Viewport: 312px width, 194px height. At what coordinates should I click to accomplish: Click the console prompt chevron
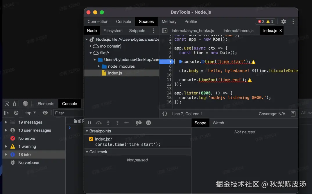[70, 127]
